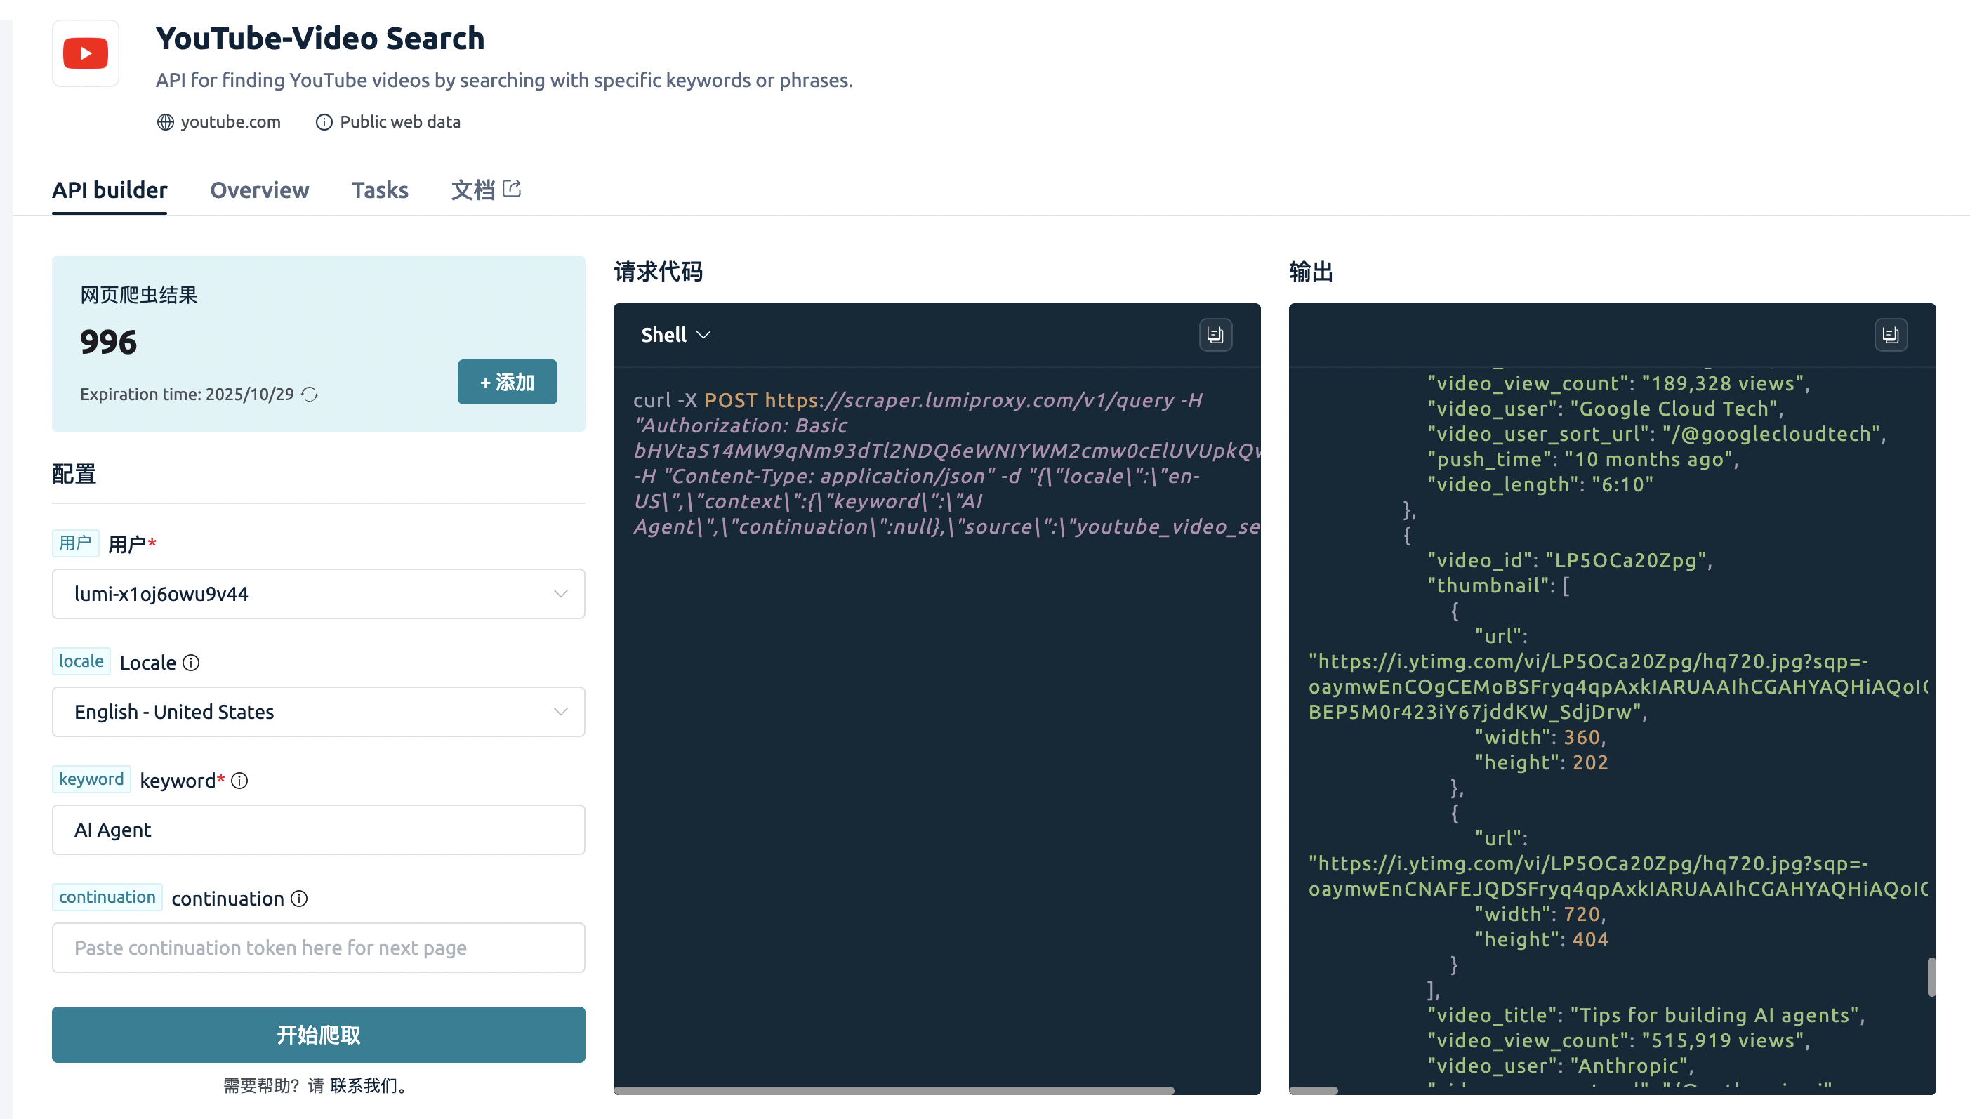This screenshot has height=1119, width=1970.
Task: Expand the English - United States locale dropdown
Action: 318,712
